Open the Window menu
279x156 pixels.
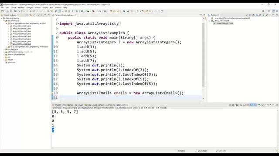point(58,8)
